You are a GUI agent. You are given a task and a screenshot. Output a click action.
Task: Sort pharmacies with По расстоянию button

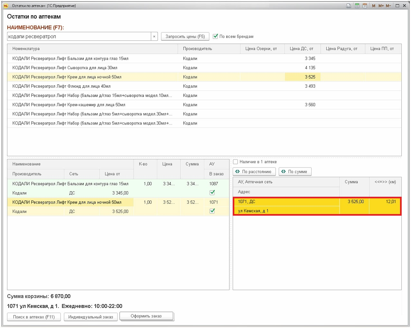coord(254,172)
